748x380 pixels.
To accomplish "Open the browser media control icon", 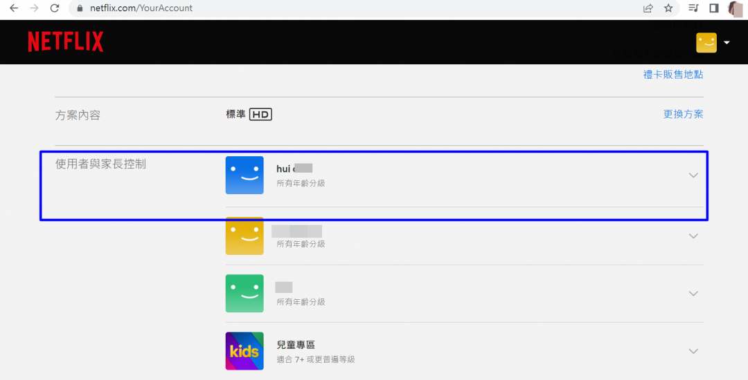I will click(x=693, y=8).
